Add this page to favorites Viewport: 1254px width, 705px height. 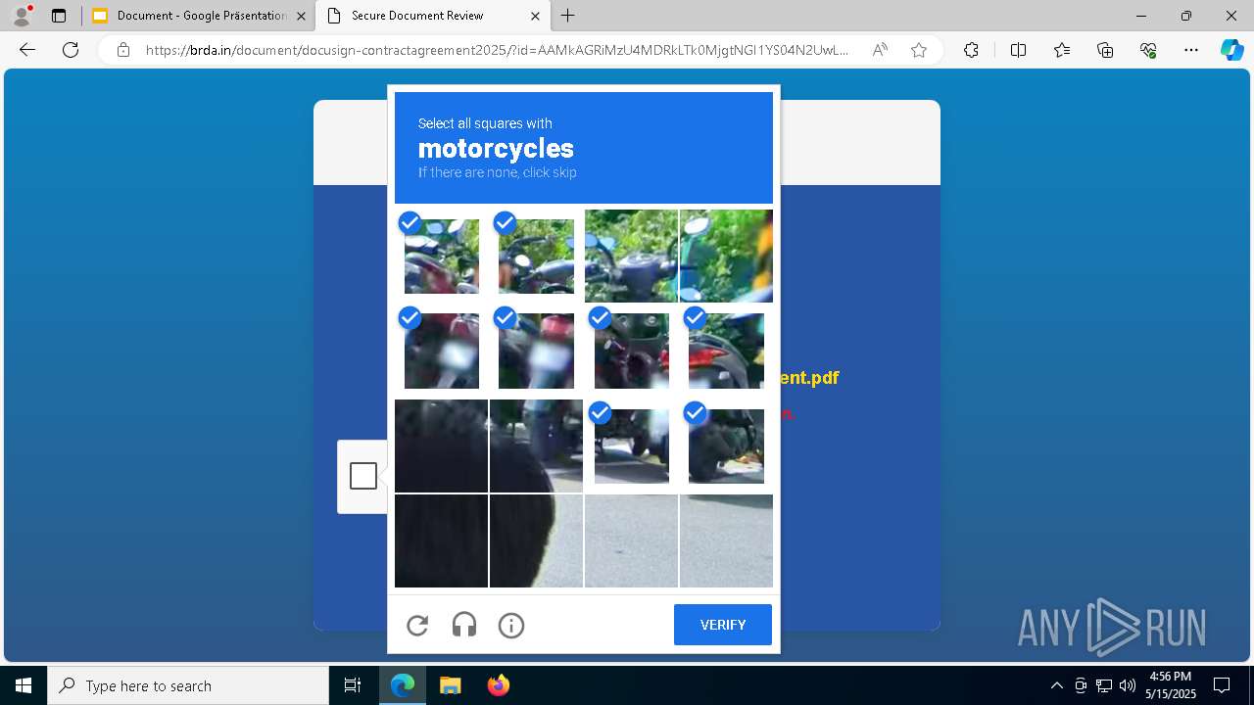click(x=919, y=50)
